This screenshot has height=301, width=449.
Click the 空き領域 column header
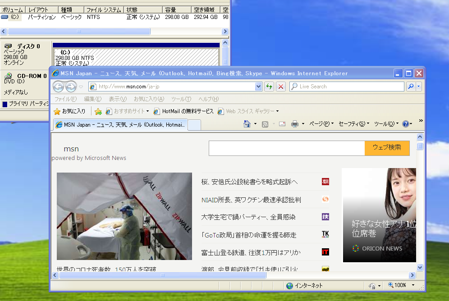pyautogui.click(x=205, y=10)
